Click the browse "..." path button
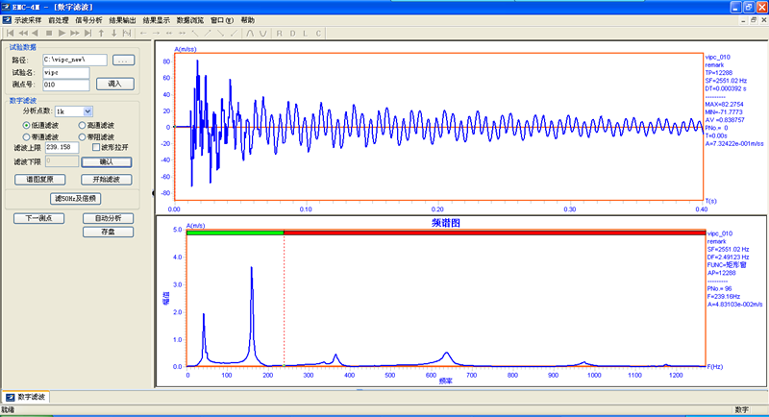The image size is (769, 417). (x=124, y=61)
